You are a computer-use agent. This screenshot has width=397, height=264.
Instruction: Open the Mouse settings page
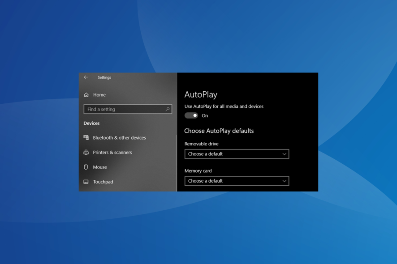(x=100, y=167)
